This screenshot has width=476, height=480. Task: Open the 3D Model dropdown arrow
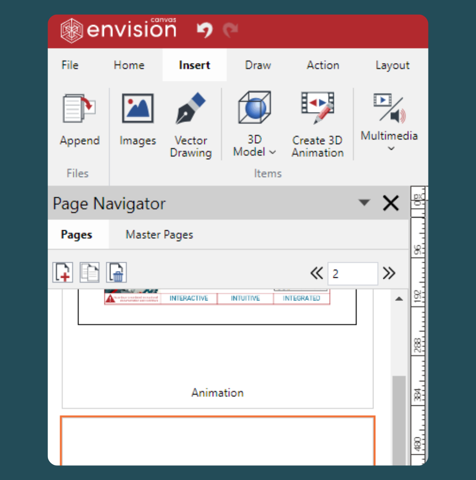[x=271, y=152]
